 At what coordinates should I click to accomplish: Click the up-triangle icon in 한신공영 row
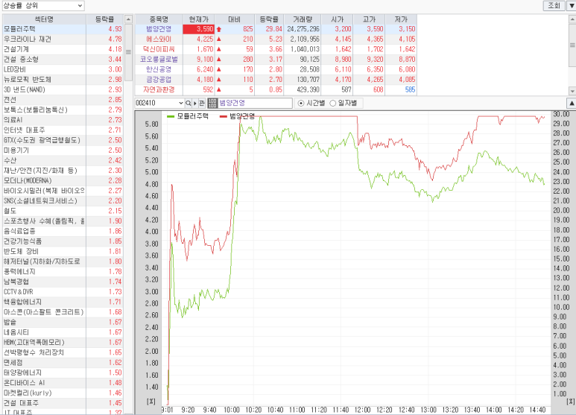pos(219,69)
